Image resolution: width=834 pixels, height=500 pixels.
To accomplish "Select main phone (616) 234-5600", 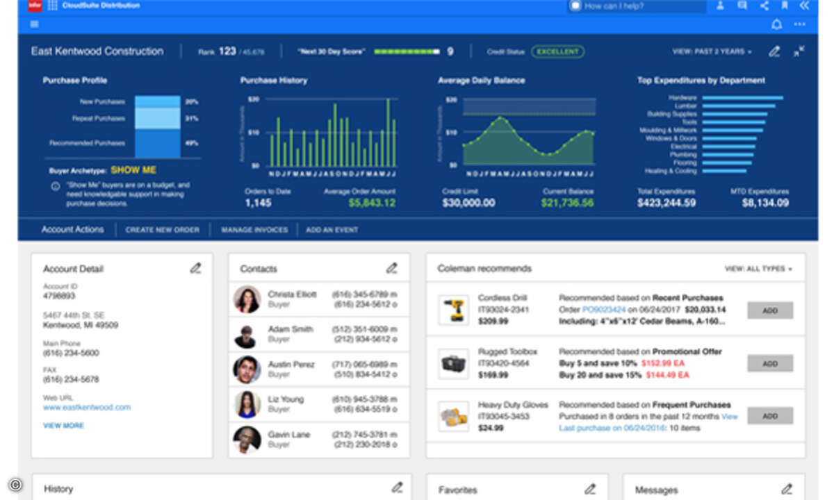I will (71, 353).
